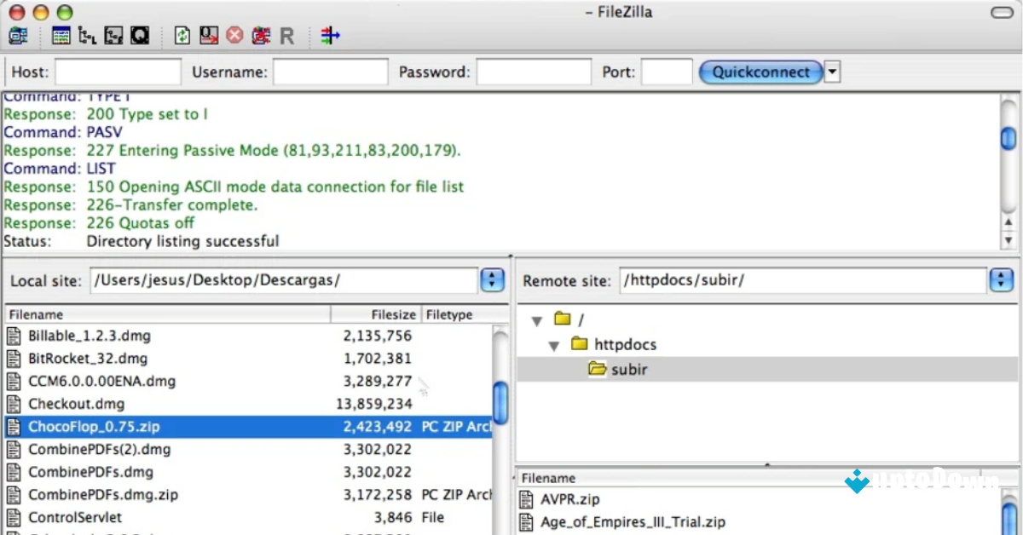1023x535 pixels.
Task: Disconnect from the server
Action: tap(262, 36)
